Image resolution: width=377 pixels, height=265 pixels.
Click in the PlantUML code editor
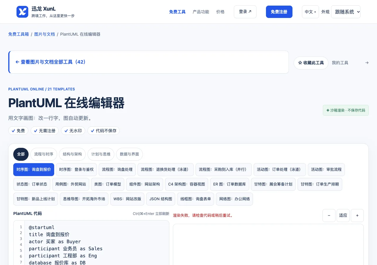[97, 243]
